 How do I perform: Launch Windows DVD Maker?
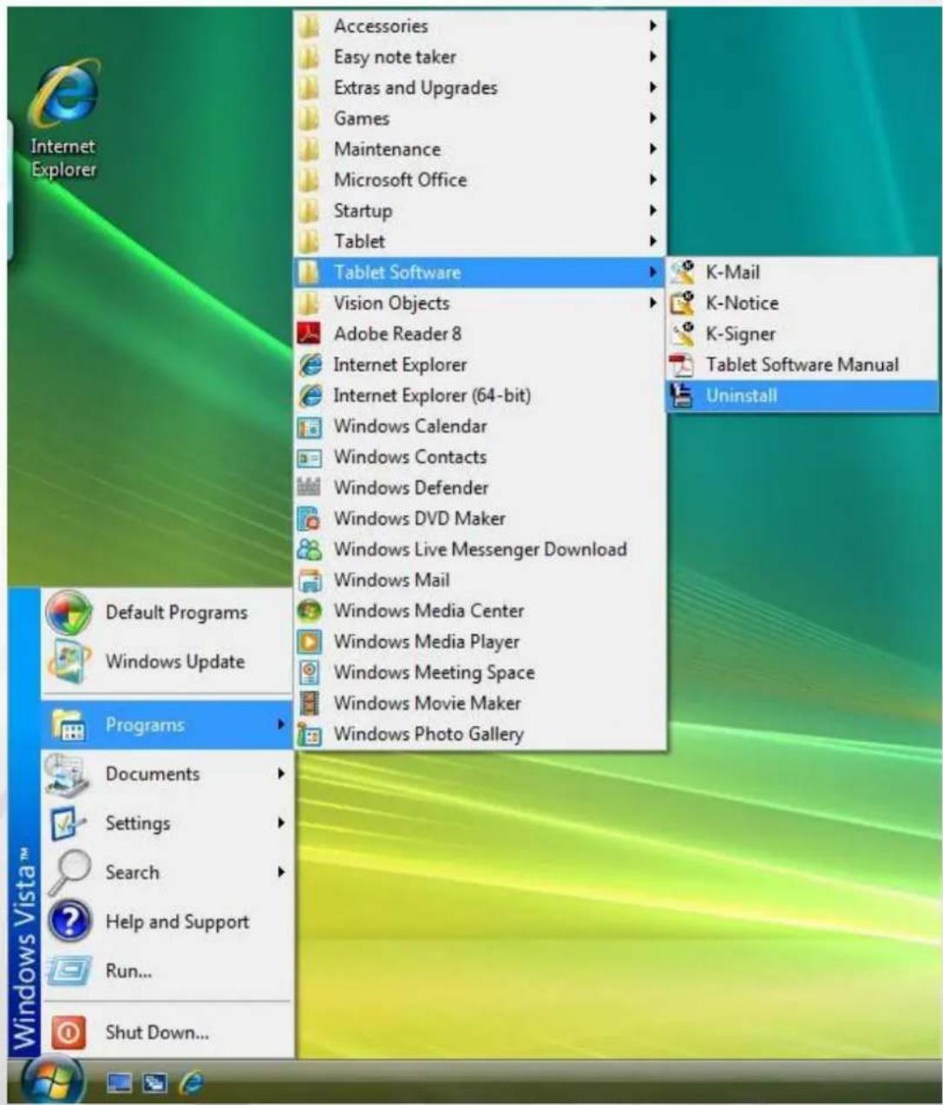(x=480, y=519)
